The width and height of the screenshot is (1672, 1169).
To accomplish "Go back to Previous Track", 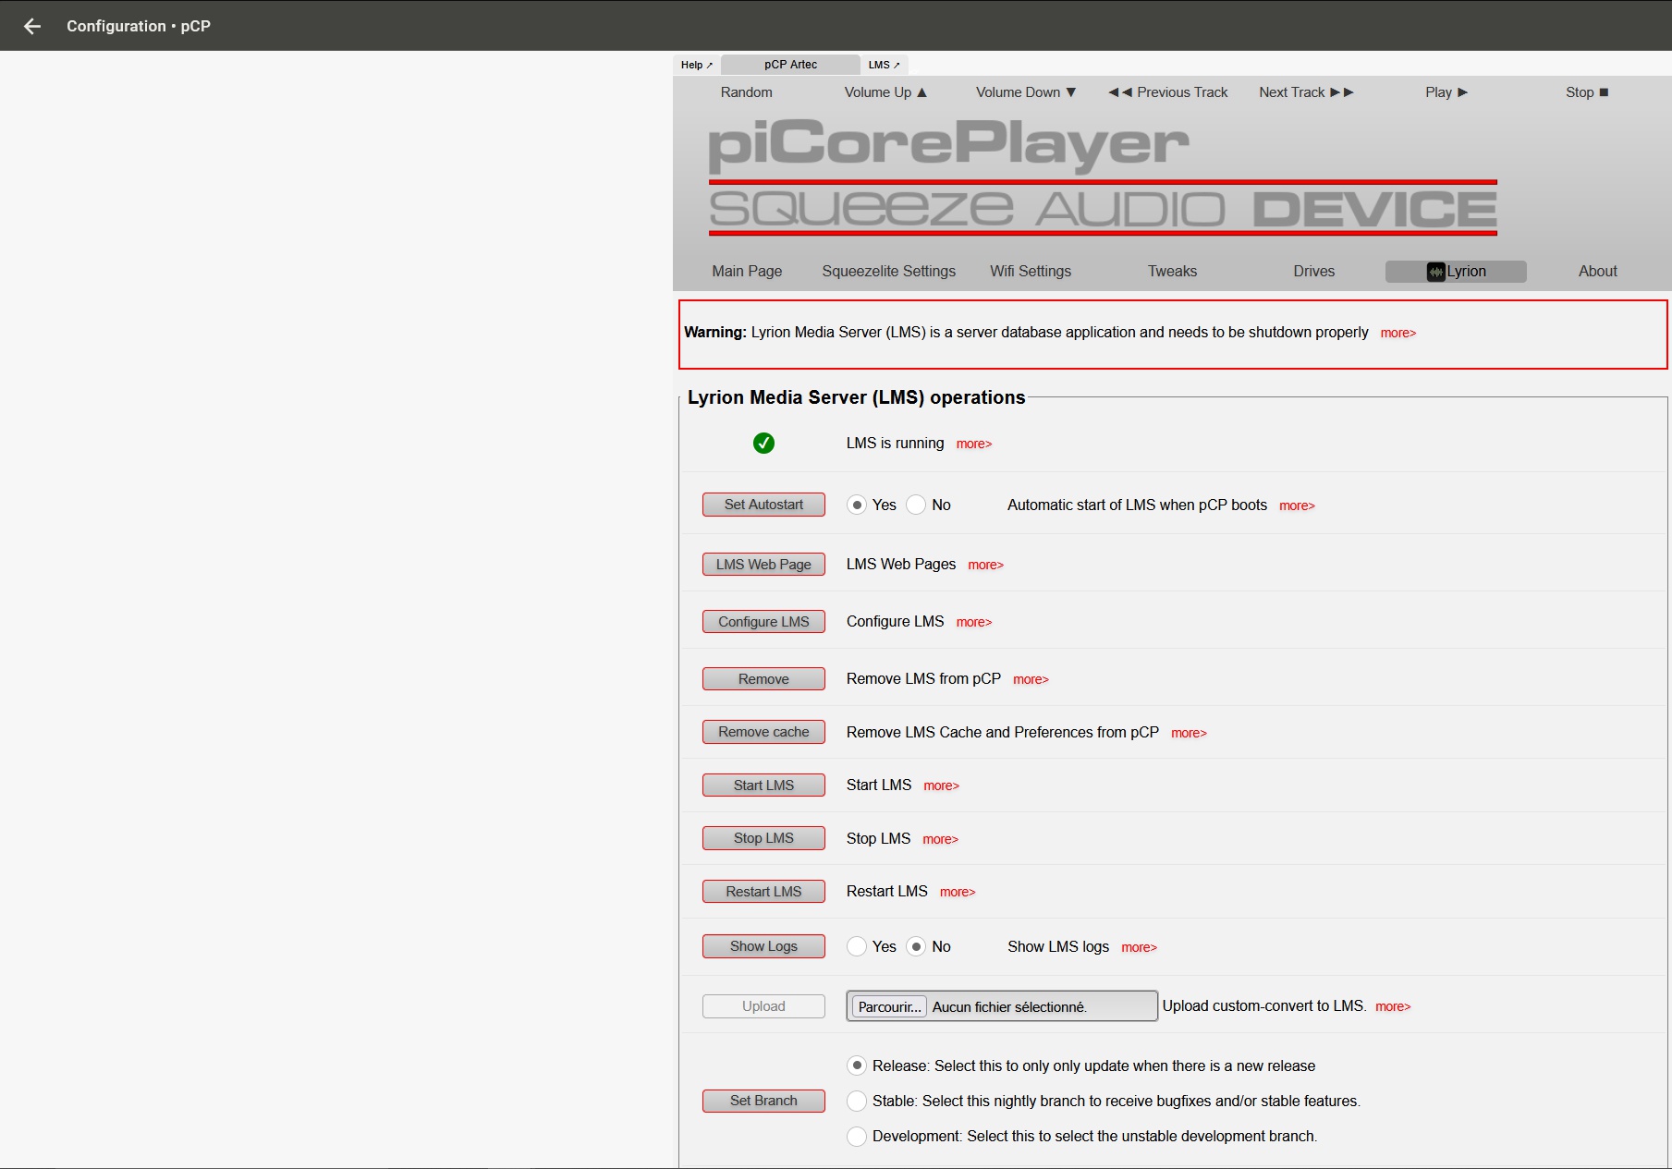I will 1168,92.
